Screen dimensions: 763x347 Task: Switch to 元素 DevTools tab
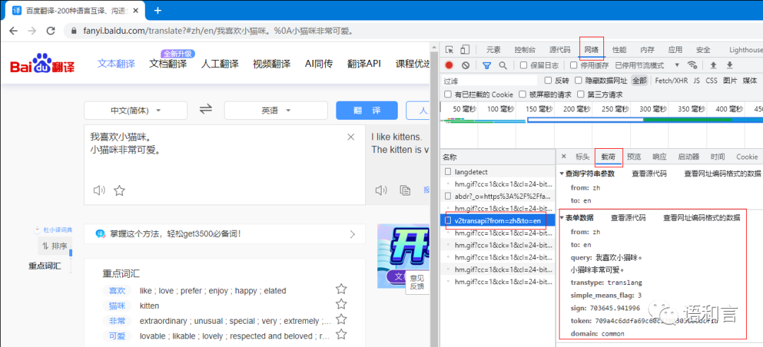pyautogui.click(x=493, y=49)
